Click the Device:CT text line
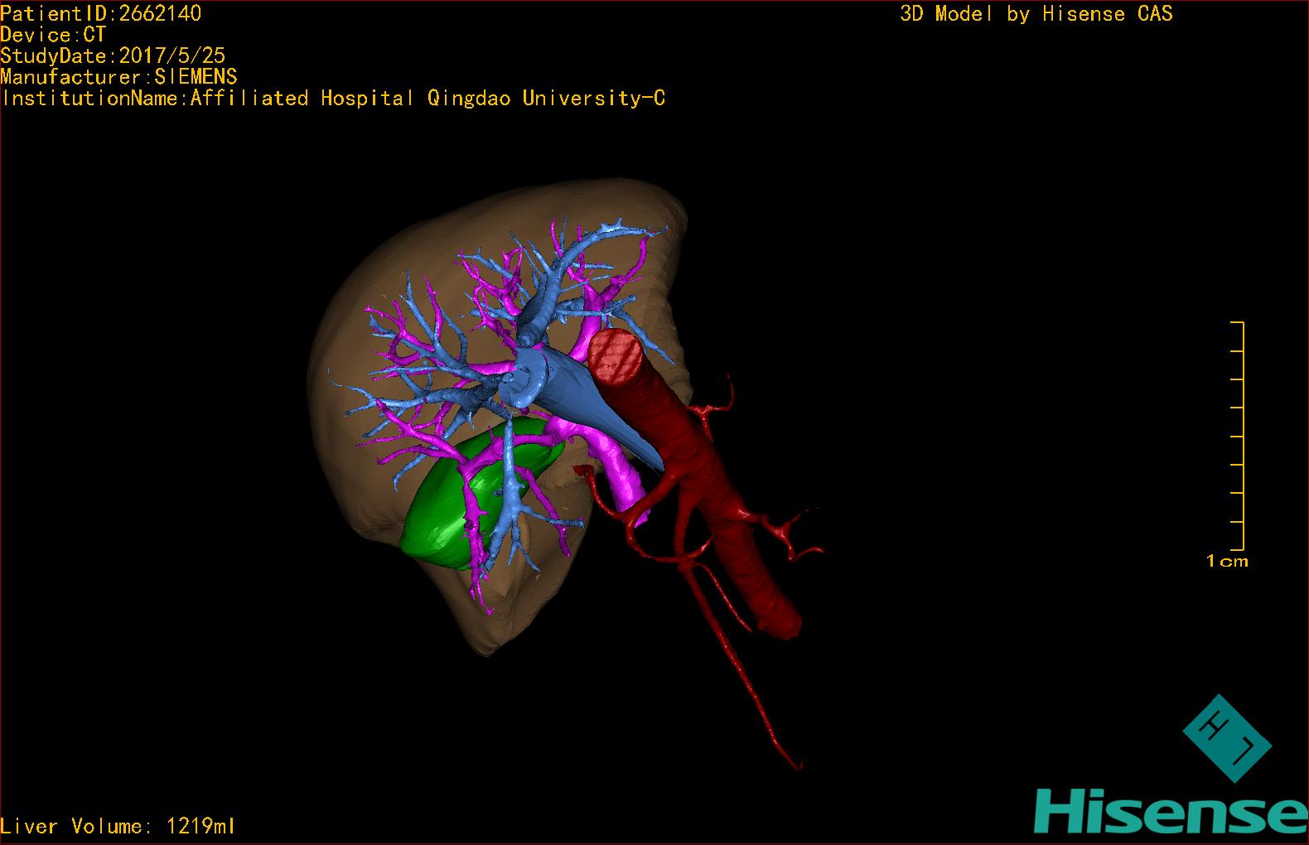The image size is (1309, 845). click(53, 35)
